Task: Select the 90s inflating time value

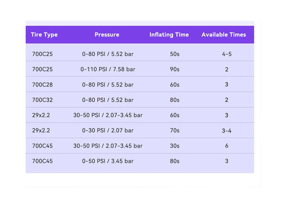Action: click(x=174, y=69)
